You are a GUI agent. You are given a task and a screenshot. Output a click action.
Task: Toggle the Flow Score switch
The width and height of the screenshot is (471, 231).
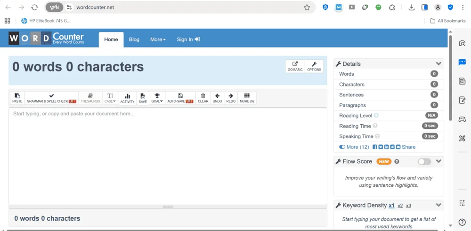coord(424,161)
